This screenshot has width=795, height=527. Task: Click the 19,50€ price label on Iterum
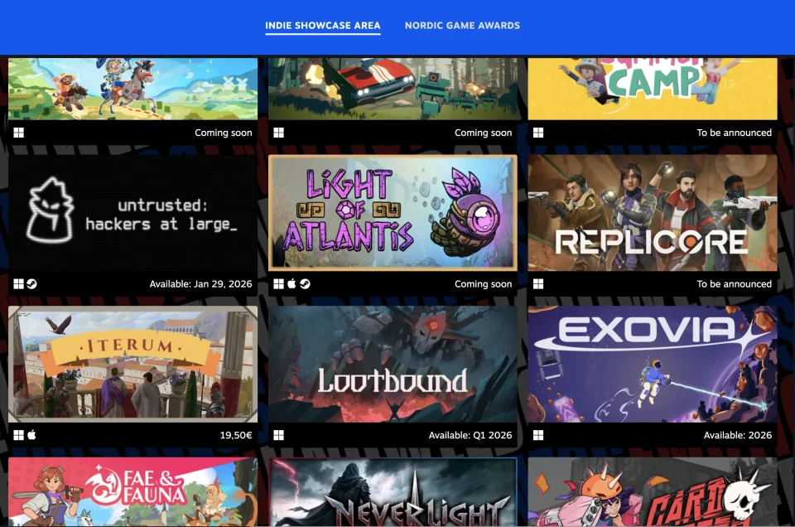coord(235,434)
